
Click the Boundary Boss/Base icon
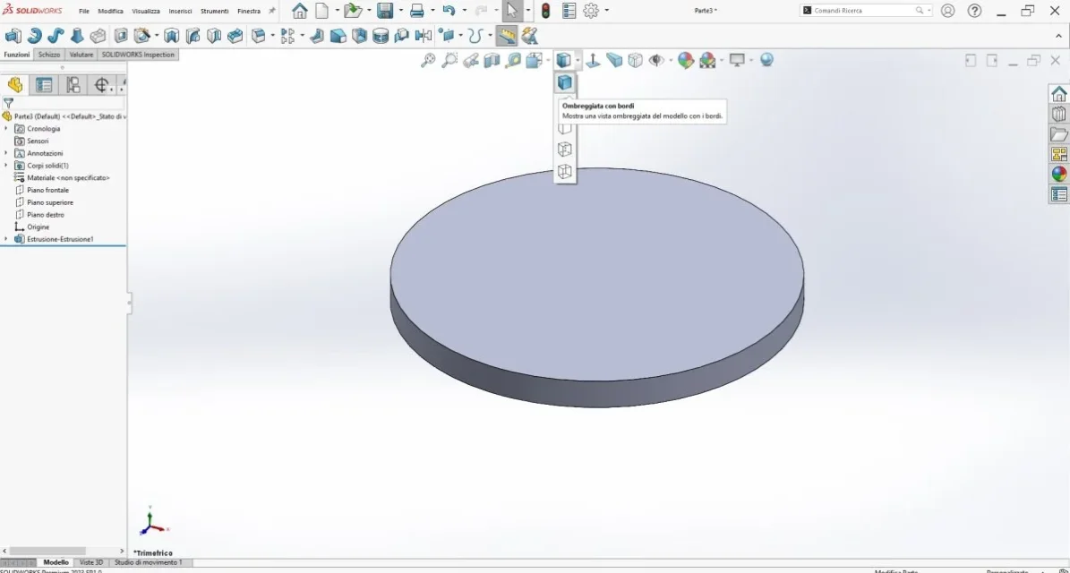click(98, 36)
